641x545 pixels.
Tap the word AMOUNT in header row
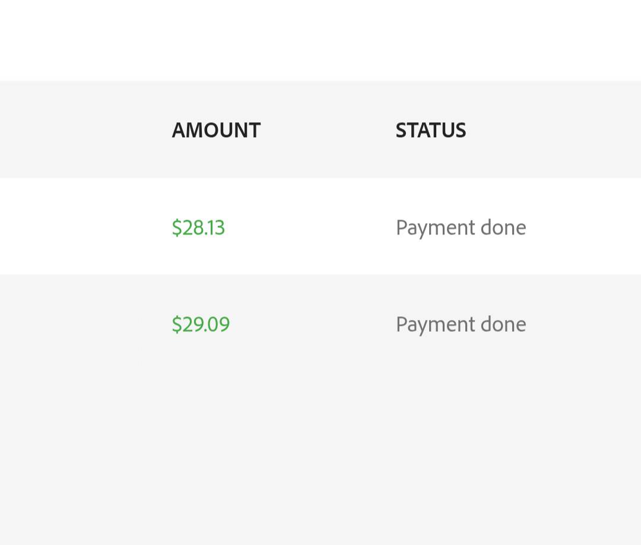point(216,130)
